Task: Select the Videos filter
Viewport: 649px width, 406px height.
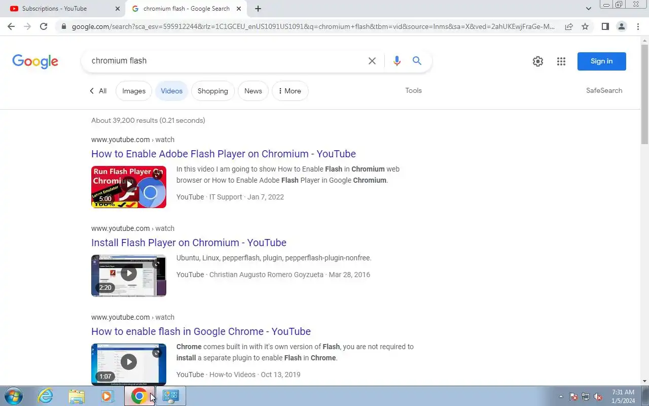Action: point(171,91)
